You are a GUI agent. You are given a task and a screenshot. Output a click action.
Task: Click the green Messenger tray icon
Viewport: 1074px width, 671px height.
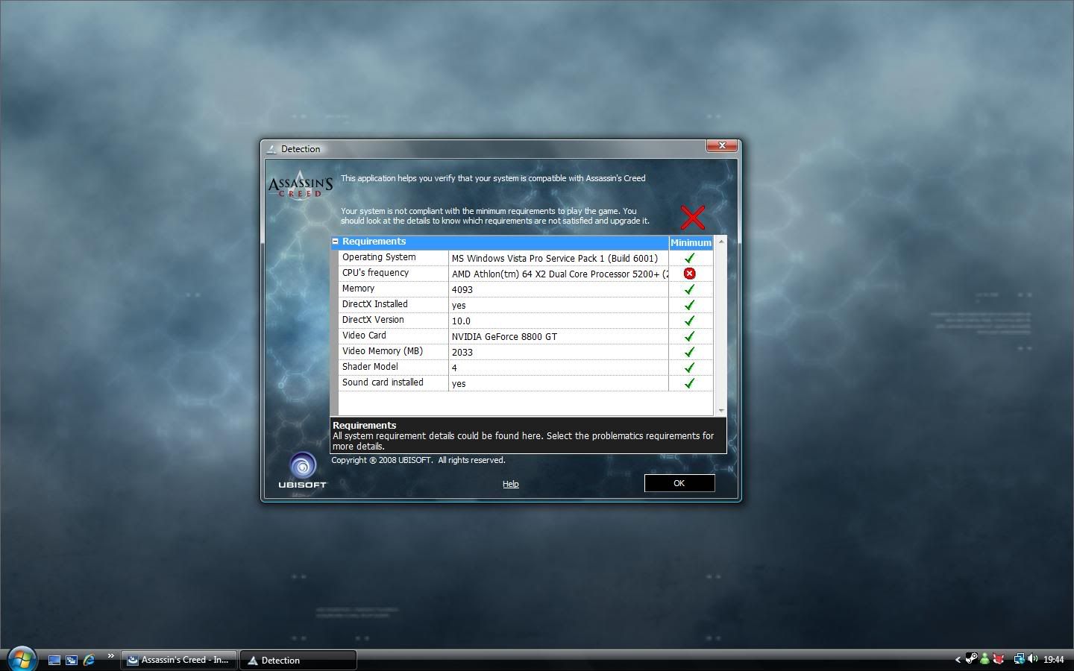pyautogui.click(x=985, y=659)
